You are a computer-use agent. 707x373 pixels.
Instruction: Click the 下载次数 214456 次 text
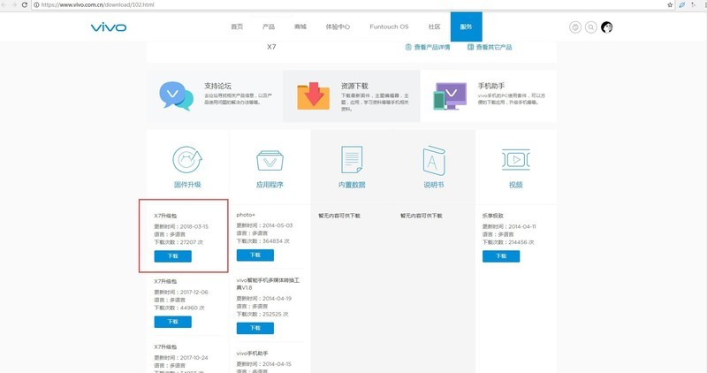pyautogui.click(x=508, y=242)
